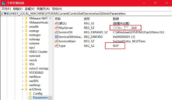
Task: Select the ServiceMain value icon
Action: [x=56, y=41]
